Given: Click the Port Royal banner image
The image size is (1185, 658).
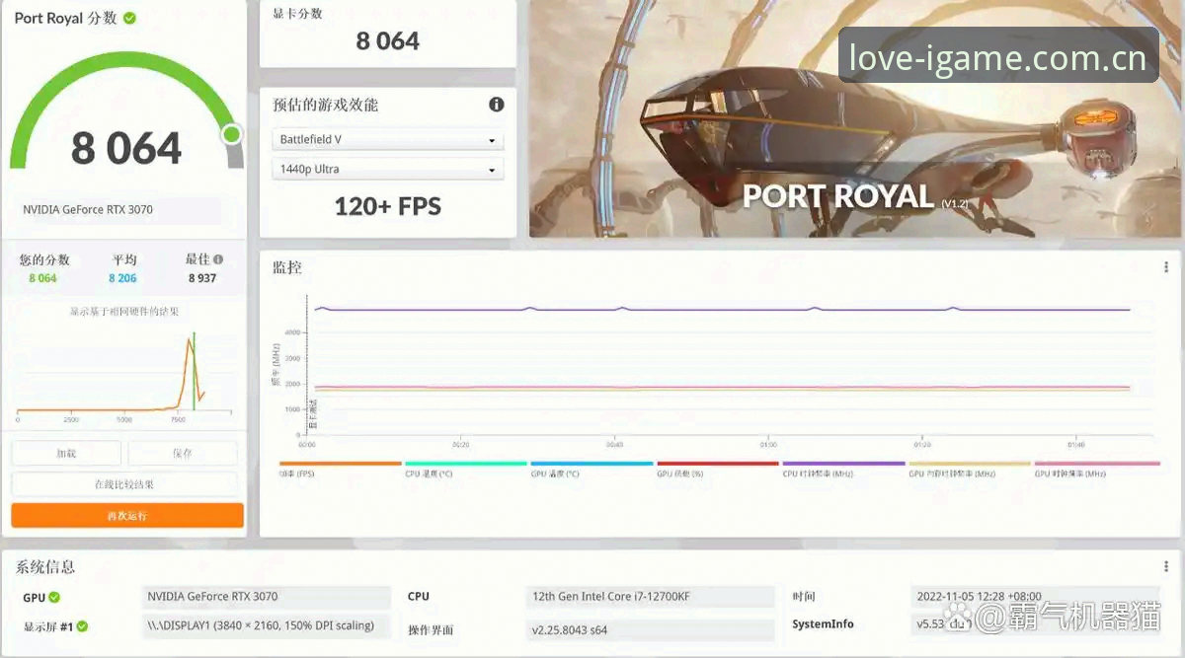Looking at the screenshot, I should (x=855, y=118).
